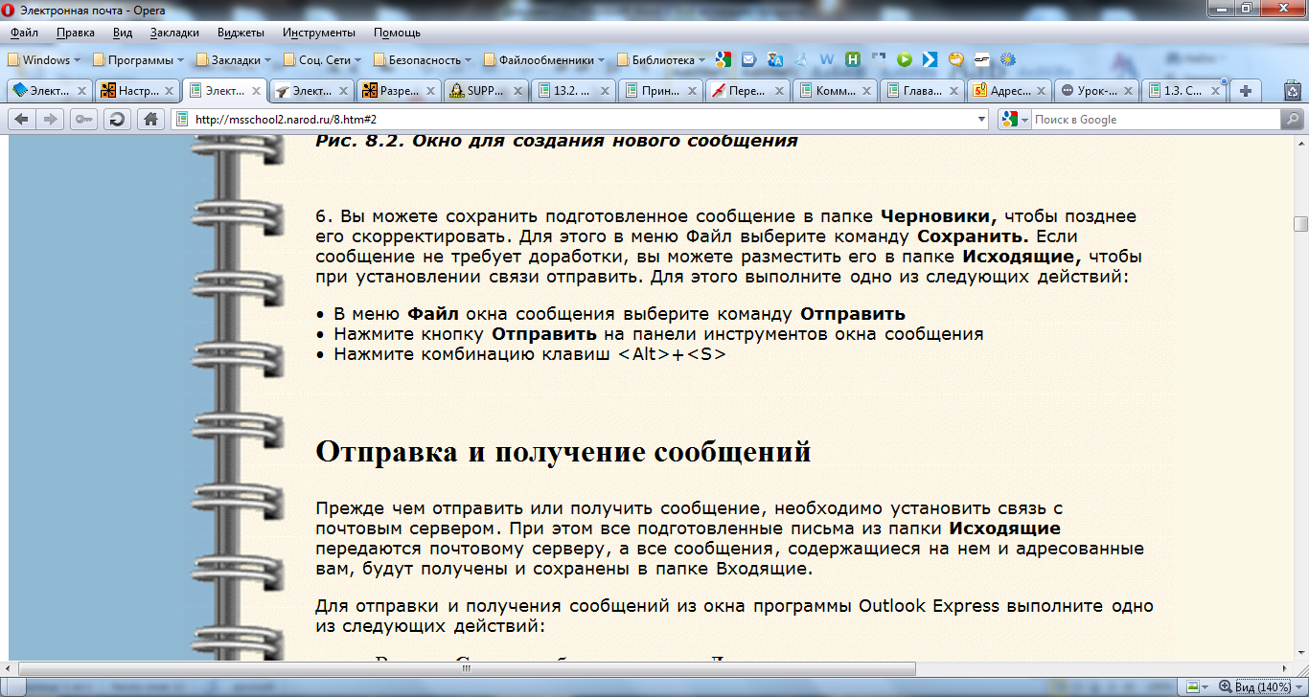The image size is (1309, 697).
Task: Click the fullscreen brackets bookmark icon
Action: pyautogui.click(x=879, y=59)
